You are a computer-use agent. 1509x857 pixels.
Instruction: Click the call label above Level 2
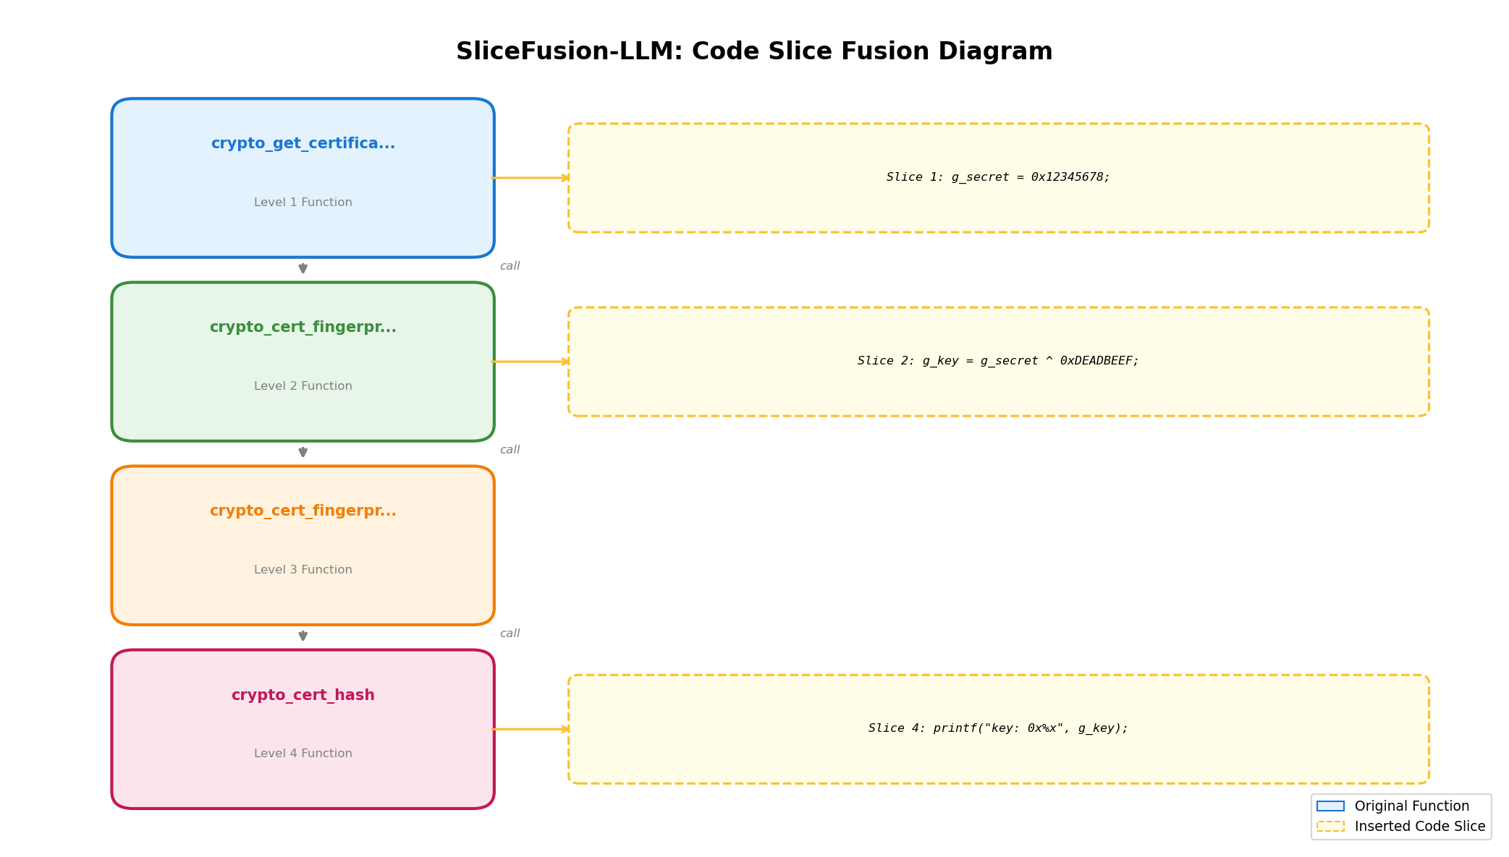pyautogui.click(x=510, y=266)
